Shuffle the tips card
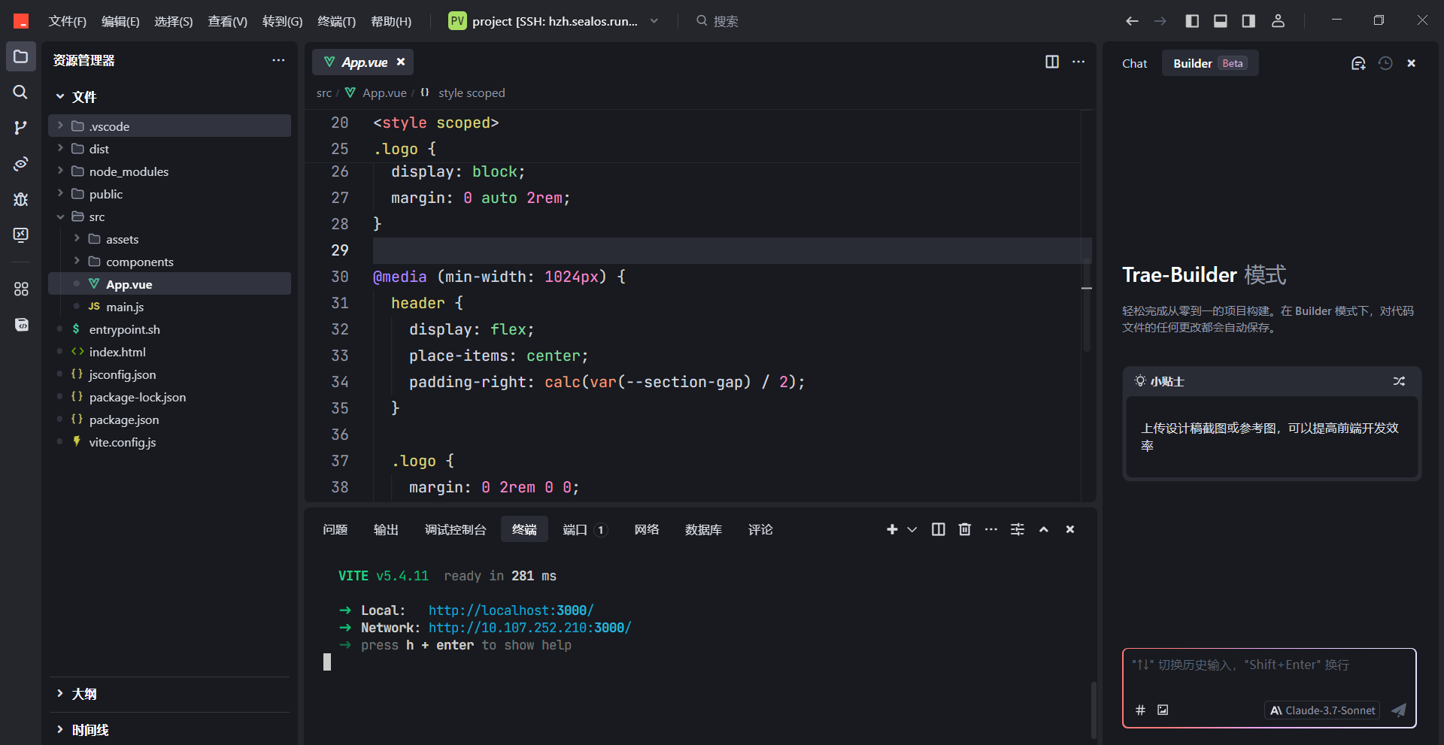 point(1399,381)
